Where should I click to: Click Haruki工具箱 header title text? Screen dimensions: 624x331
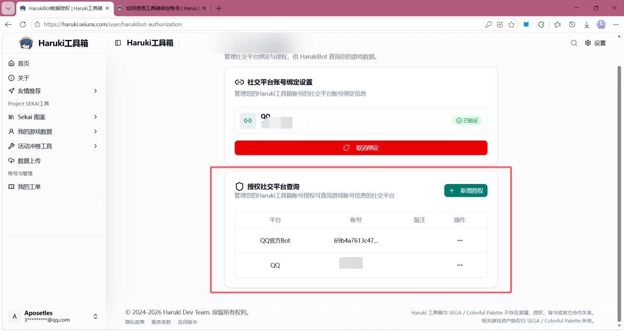tap(150, 43)
